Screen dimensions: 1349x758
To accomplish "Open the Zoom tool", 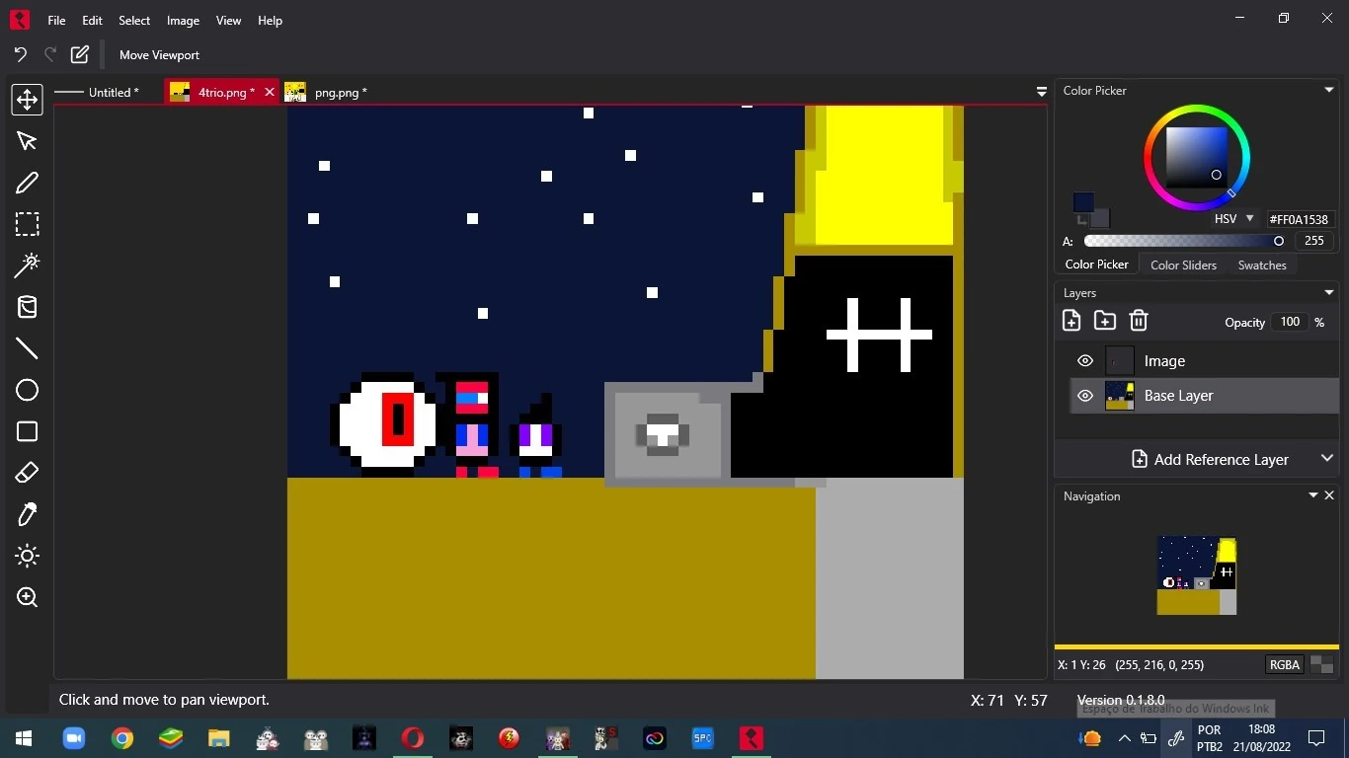I will (27, 596).
